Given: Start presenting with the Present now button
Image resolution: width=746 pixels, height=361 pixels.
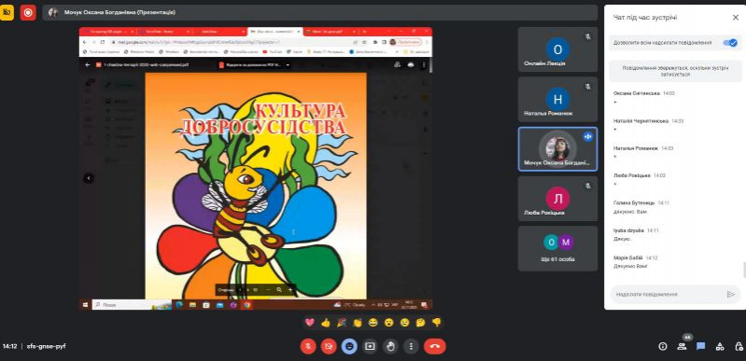Looking at the screenshot, I should click(370, 346).
